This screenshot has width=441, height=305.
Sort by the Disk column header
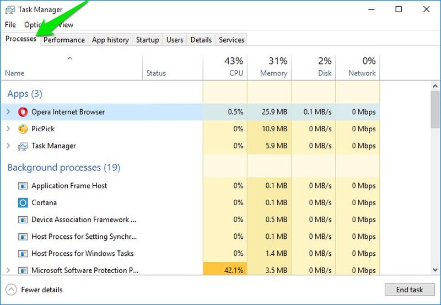314,67
